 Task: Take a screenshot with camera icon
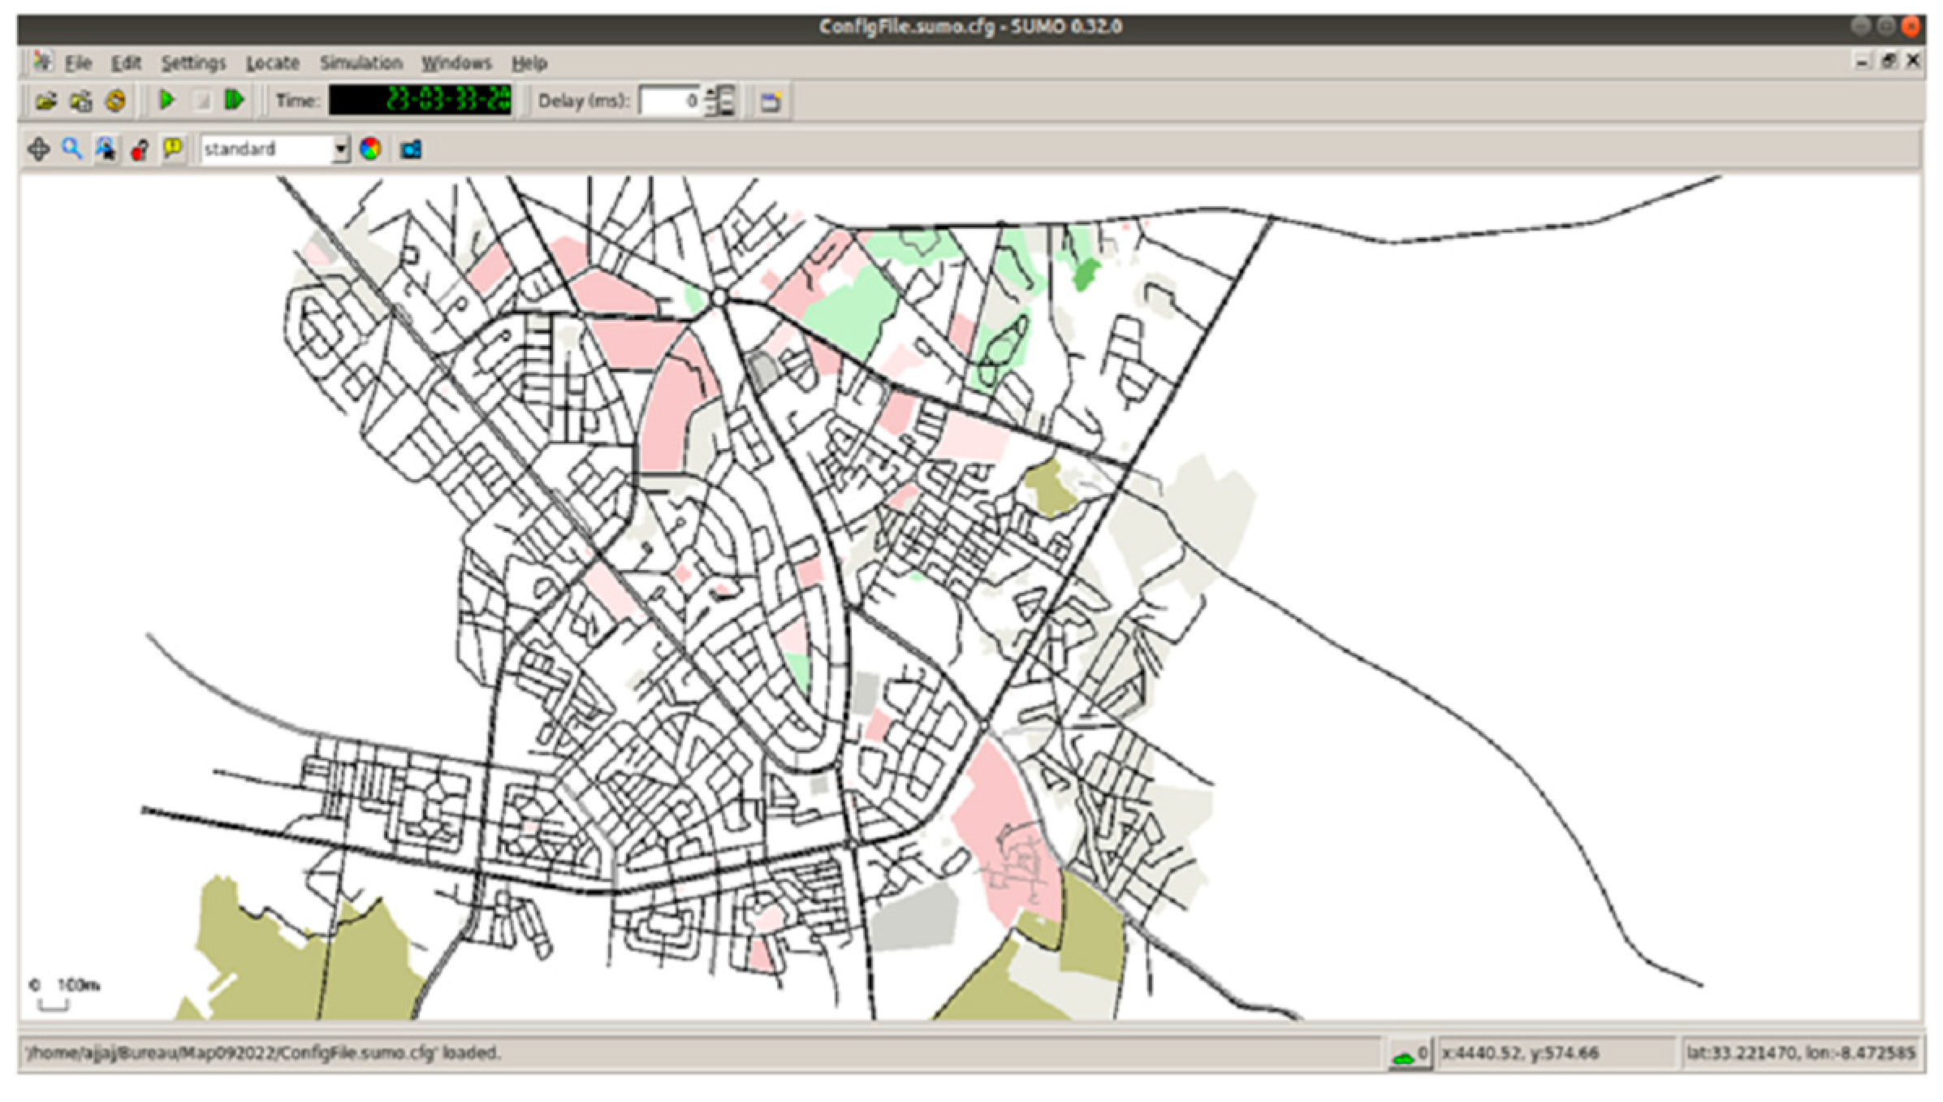[412, 149]
